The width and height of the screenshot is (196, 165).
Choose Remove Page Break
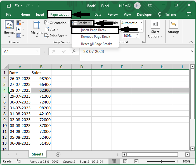coord(96,37)
